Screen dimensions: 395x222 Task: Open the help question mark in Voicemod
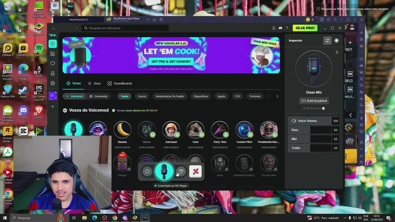tap(287, 28)
